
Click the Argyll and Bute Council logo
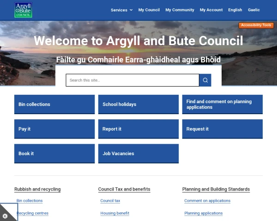[x=23, y=10]
